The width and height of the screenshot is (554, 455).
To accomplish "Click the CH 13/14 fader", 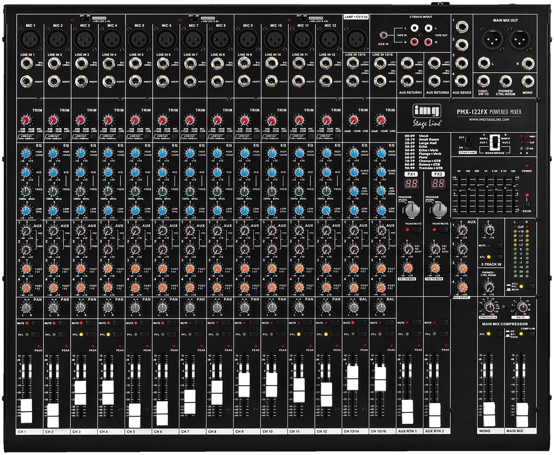I will [353, 378].
